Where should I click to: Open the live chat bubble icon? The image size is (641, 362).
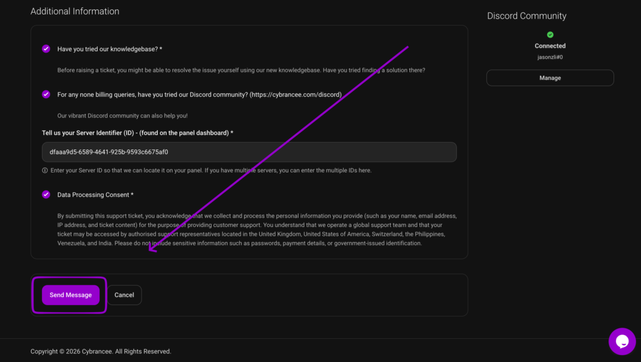click(x=622, y=341)
